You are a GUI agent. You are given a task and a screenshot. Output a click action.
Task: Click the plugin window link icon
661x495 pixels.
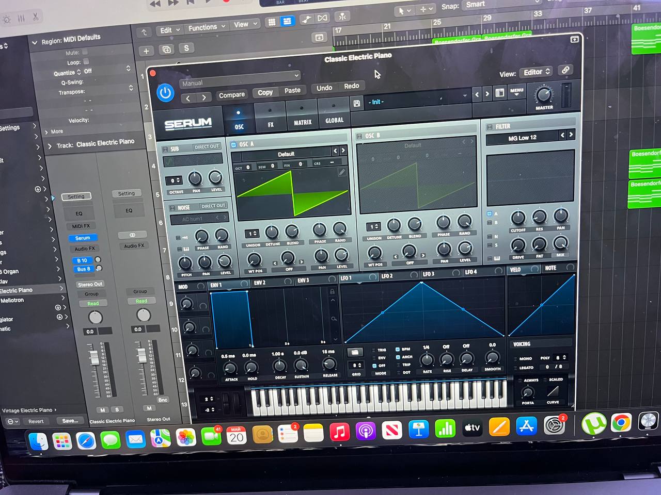pyautogui.click(x=565, y=70)
